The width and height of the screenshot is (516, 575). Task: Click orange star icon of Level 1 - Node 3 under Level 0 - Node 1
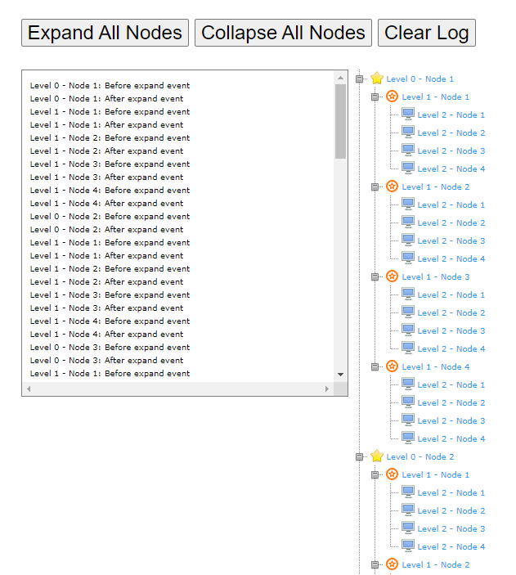[392, 276]
